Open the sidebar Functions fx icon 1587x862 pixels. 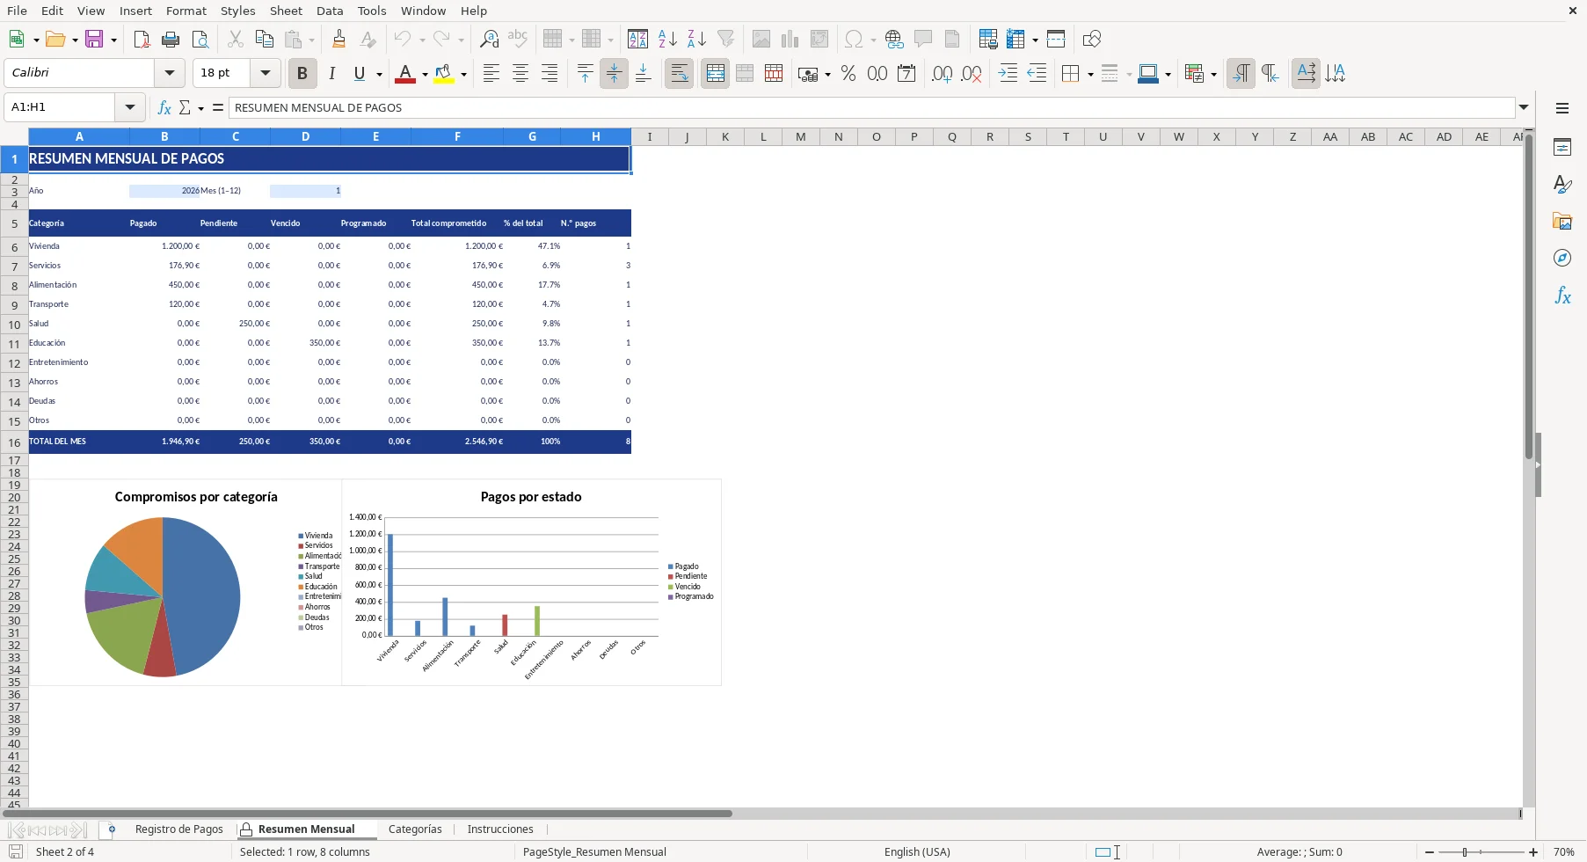[x=1562, y=295]
